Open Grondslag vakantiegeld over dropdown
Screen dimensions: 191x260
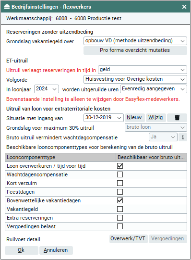pyautogui.click(x=135, y=41)
